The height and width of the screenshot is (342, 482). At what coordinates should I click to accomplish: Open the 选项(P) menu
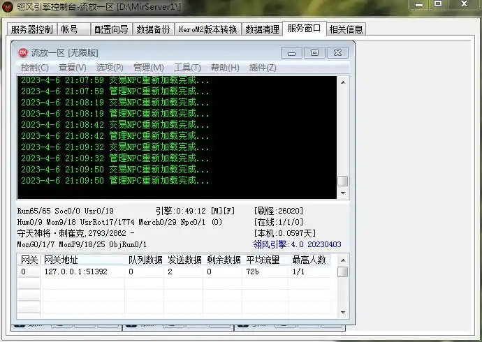[110, 68]
